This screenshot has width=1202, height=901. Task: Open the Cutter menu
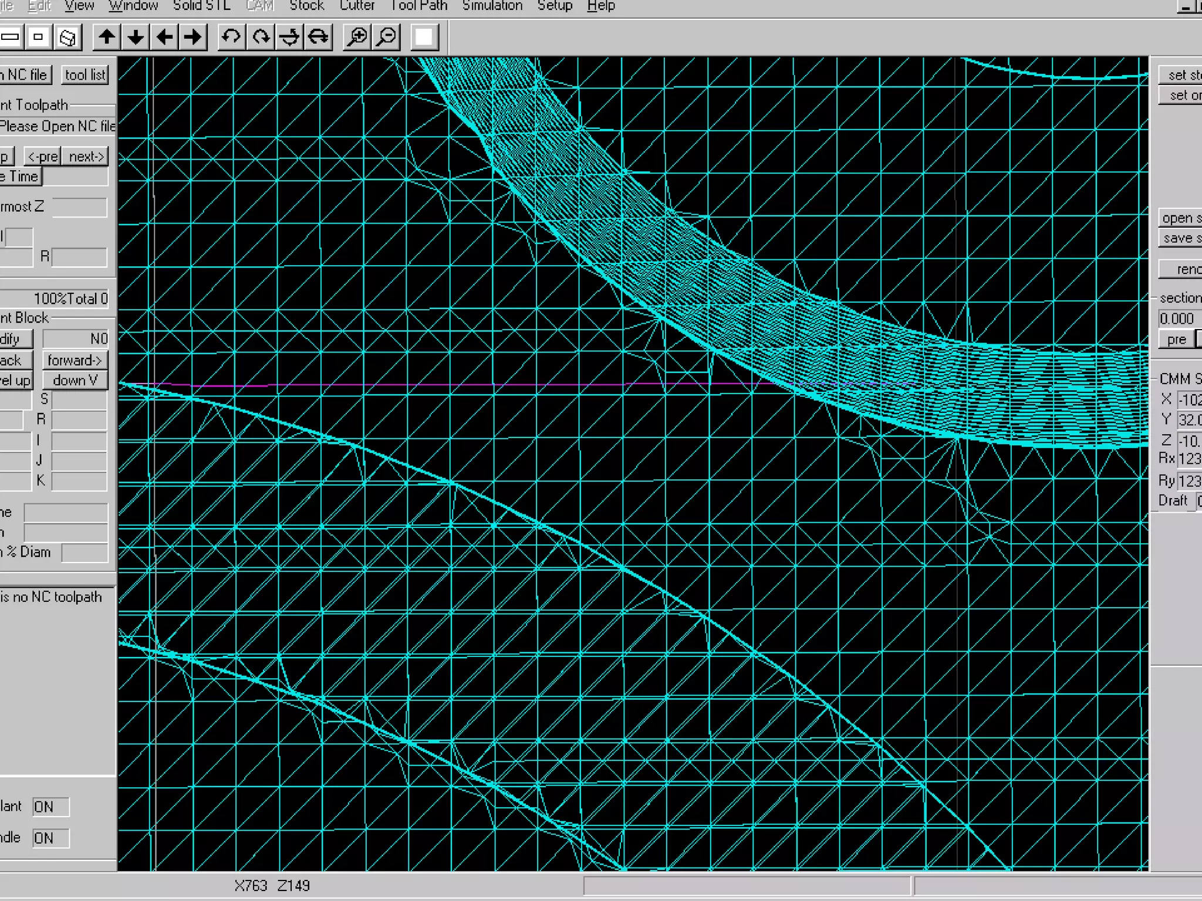pos(357,6)
